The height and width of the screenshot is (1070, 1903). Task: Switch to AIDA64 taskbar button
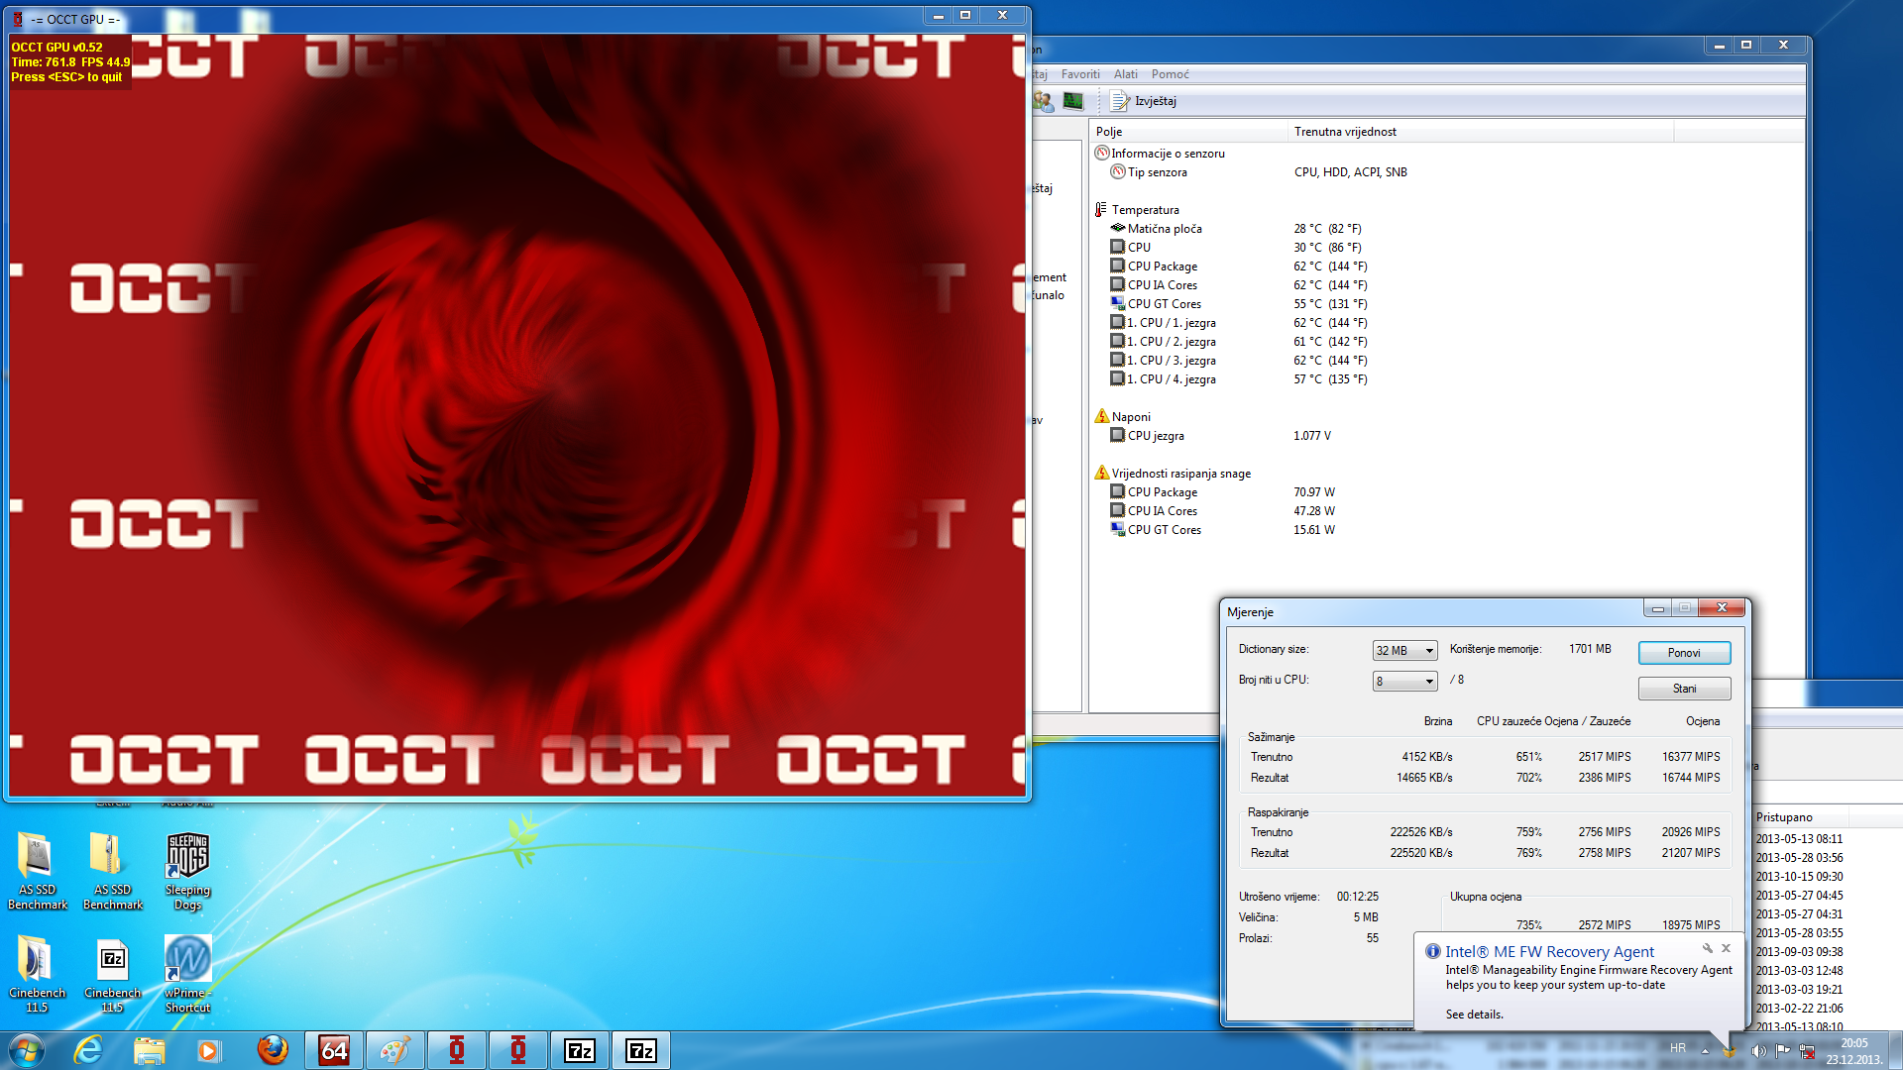pyautogui.click(x=334, y=1050)
